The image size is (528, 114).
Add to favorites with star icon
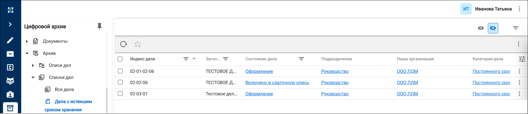pyautogui.click(x=137, y=44)
